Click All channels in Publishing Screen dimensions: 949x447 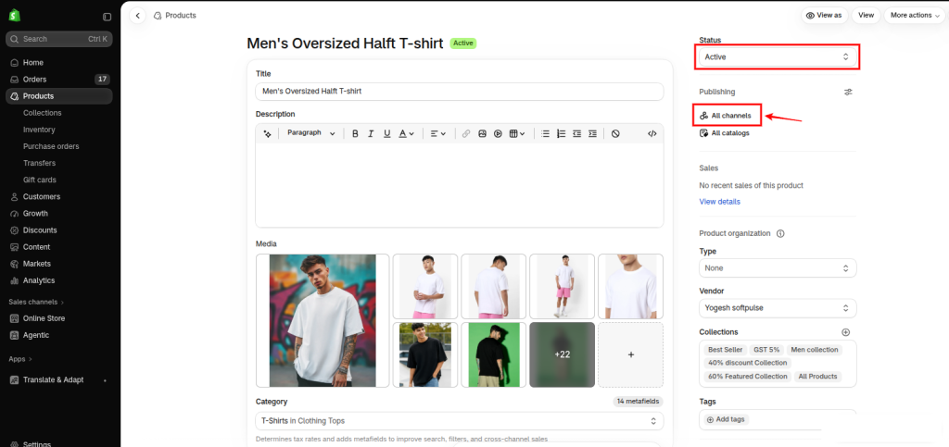tap(726, 116)
